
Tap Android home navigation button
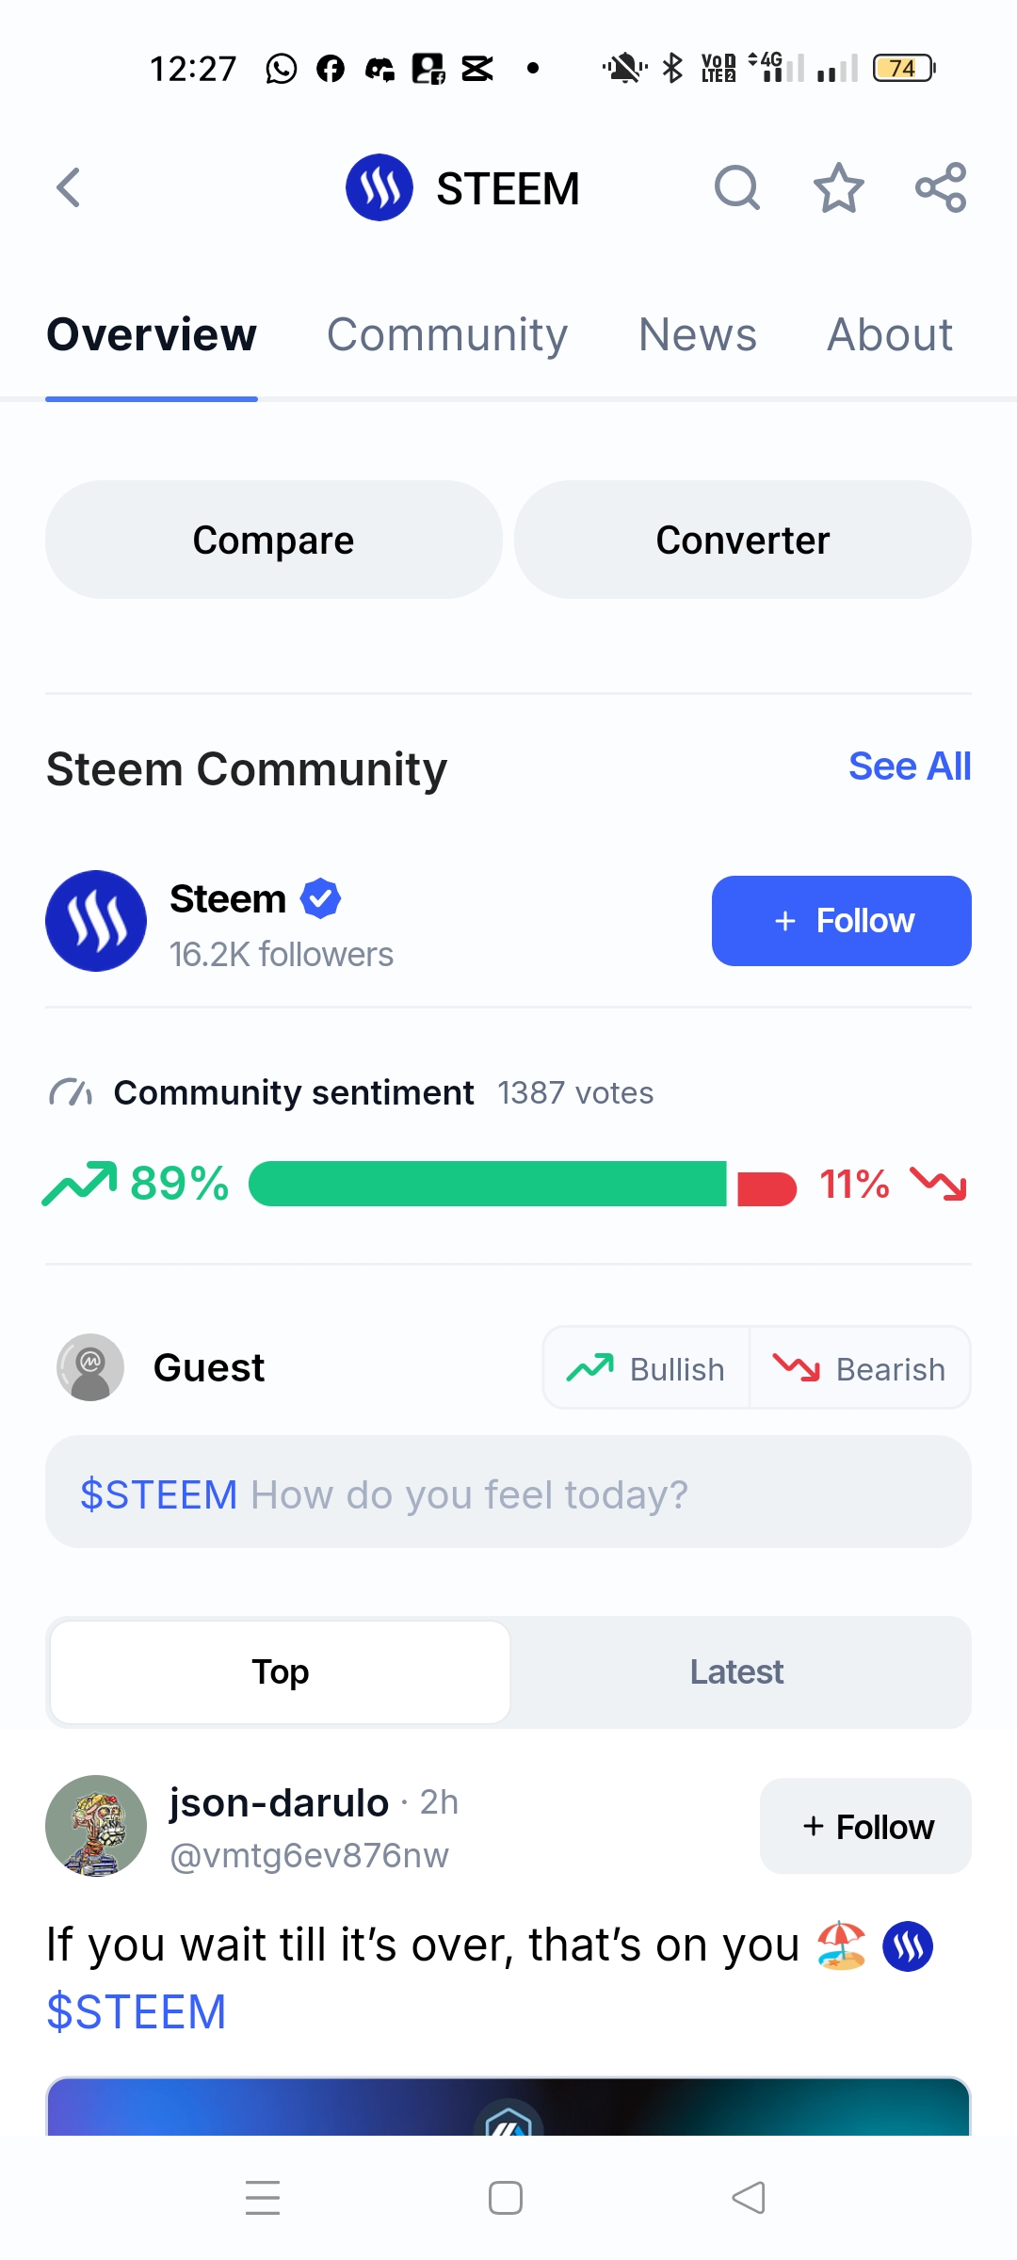(x=506, y=2198)
